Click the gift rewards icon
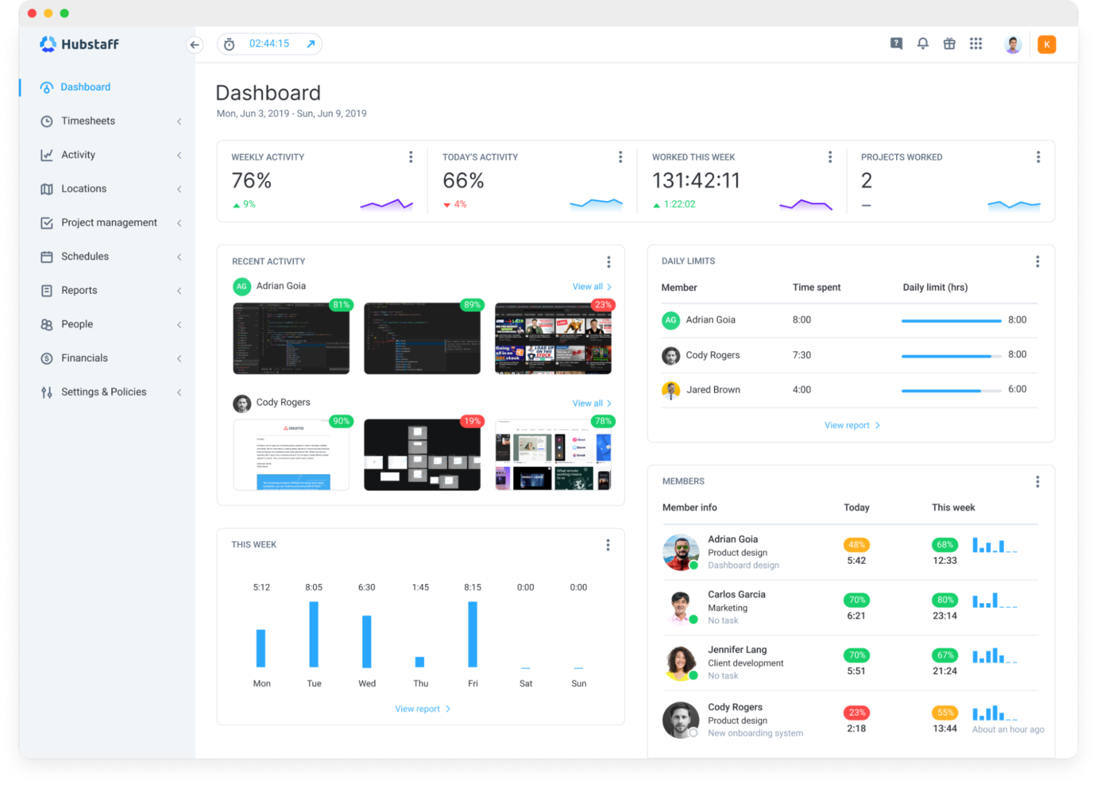This screenshot has height=785, width=1097. click(950, 44)
